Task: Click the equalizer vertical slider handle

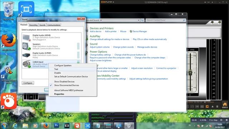Action: [190, 73]
